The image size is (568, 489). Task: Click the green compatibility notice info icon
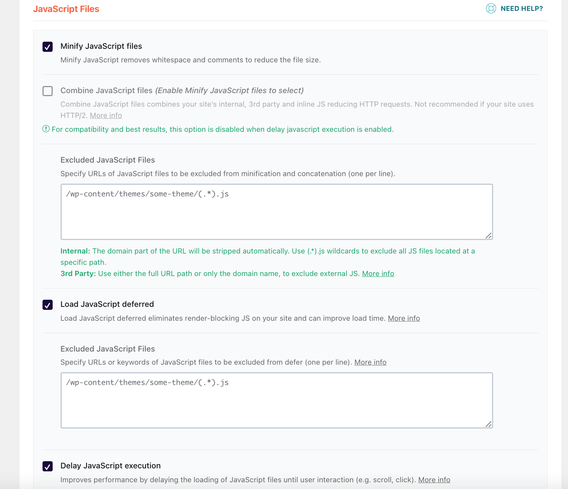click(46, 129)
